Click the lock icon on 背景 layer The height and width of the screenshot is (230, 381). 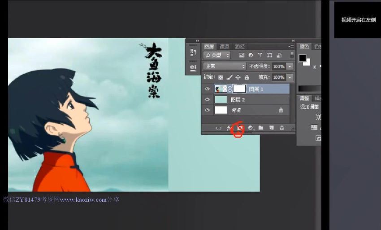(281, 110)
